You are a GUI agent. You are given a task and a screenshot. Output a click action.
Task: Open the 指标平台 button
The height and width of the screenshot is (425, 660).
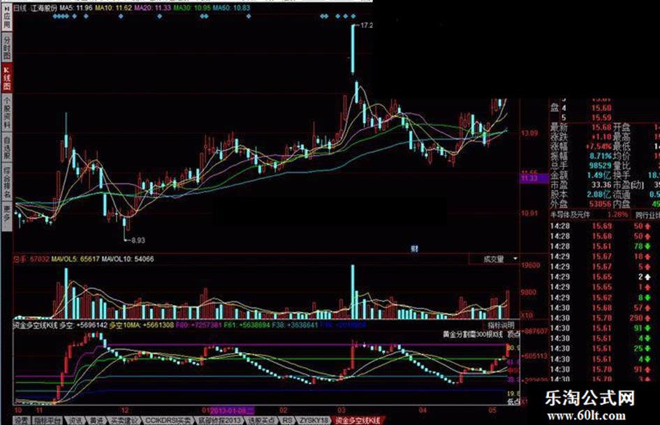(47, 420)
